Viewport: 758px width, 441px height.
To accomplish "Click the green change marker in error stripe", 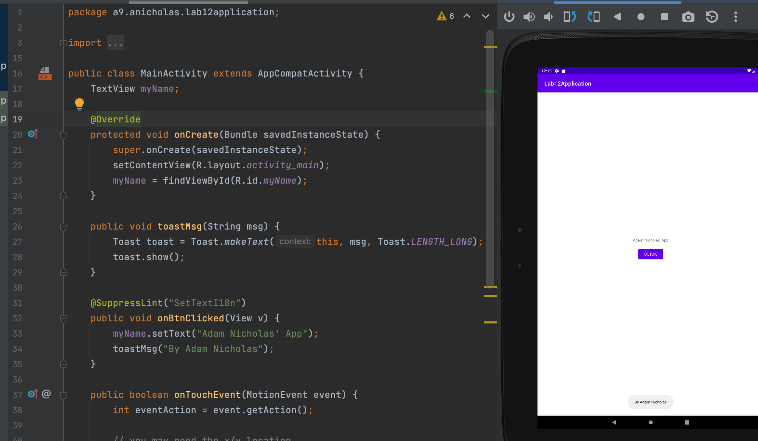I will tap(490, 91).
